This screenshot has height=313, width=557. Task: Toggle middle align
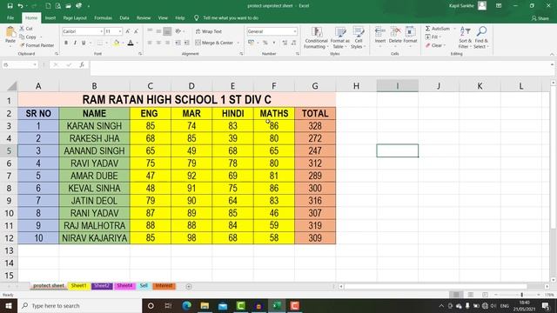click(158, 31)
